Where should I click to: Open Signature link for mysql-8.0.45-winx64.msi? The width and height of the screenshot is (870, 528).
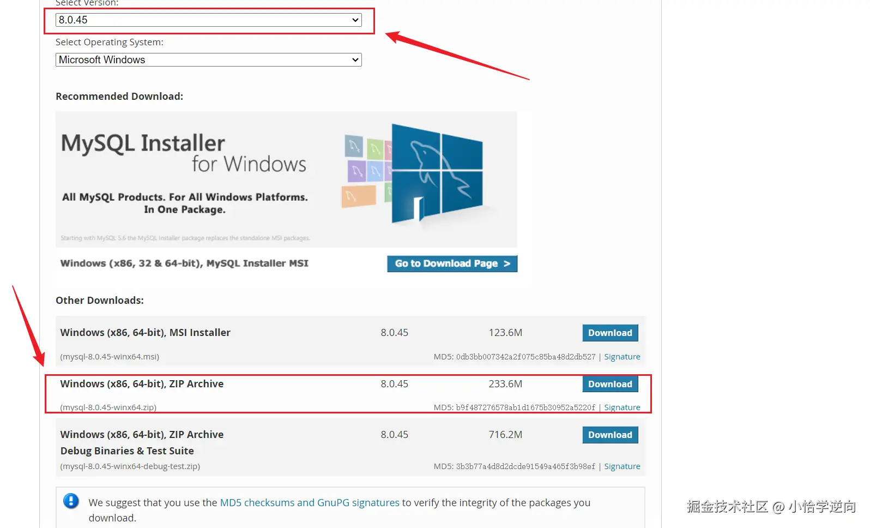point(622,357)
